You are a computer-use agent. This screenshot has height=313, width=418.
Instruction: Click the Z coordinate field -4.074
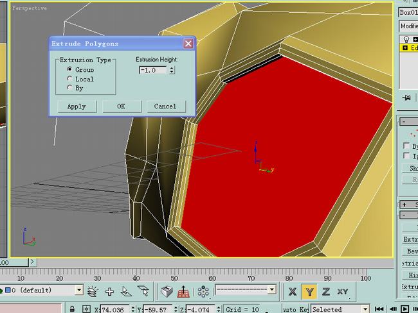(201, 310)
